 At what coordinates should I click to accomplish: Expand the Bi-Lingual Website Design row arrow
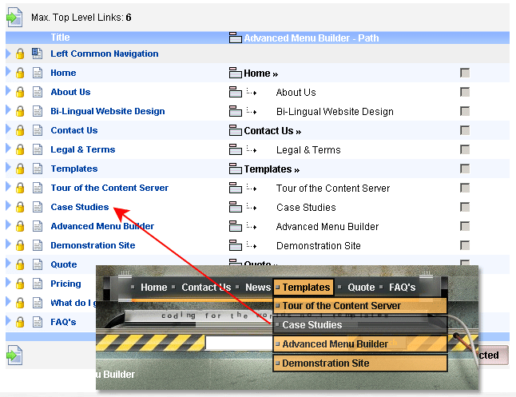(8, 110)
